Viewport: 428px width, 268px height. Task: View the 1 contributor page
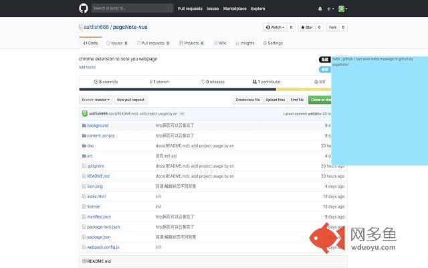[x=266, y=82]
